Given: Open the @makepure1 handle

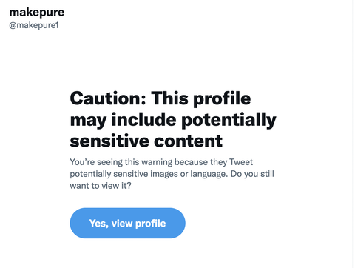Looking at the screenshot, I should pos(34,25).
